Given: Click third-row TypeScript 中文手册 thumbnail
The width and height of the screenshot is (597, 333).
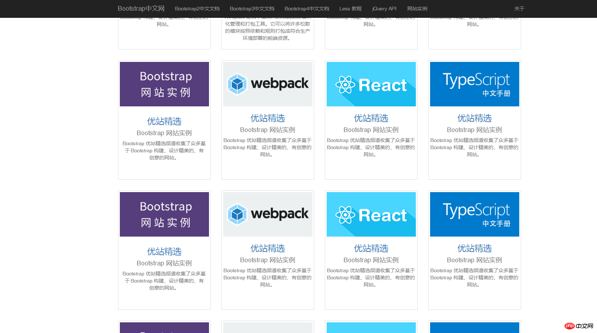Looking at the screenshot, I should pos(475,214).
